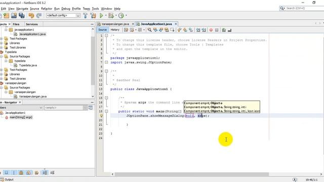
Task: Click the Comment icon in editor toolbar
Action: (x=224, y=30)
